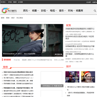This screenshot has height=97, width=97.
Task: Open the 孙杨1500米自由泳 recommended article
Action: [x=18, y=72]
